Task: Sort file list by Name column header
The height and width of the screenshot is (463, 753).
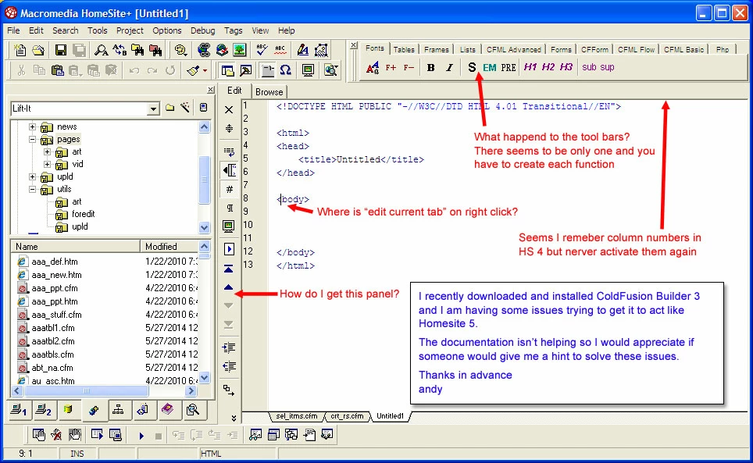Action: tap(76, 247)
